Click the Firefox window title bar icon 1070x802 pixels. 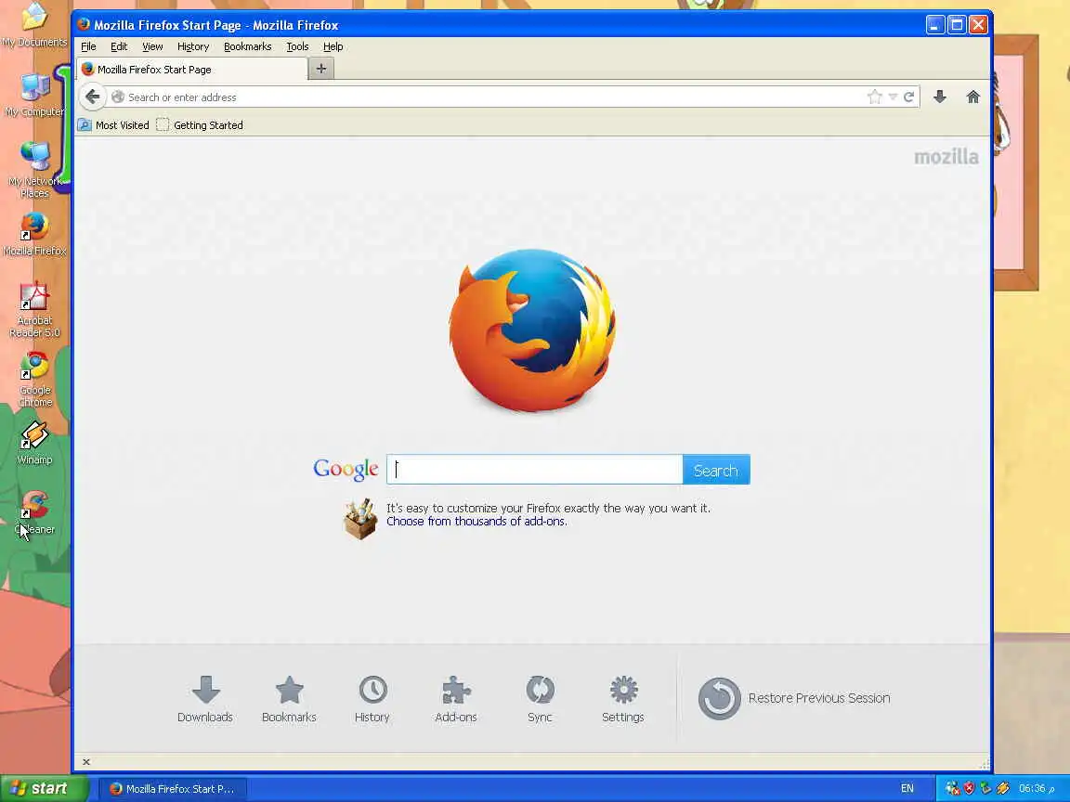[x=84, y=24]
